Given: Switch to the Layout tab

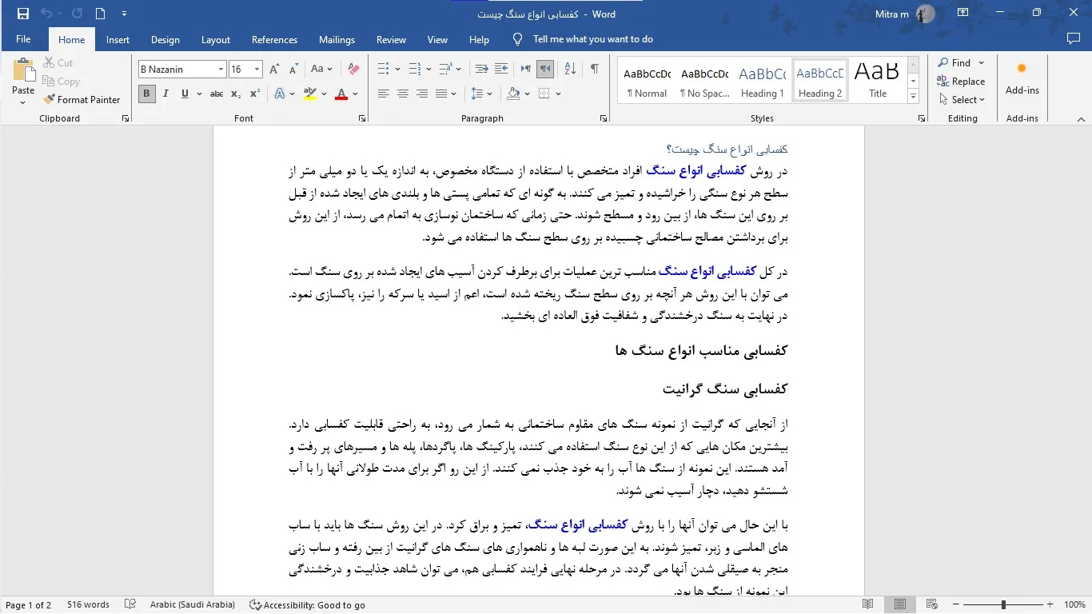Looking at the screenshot, I should point(215,40).
